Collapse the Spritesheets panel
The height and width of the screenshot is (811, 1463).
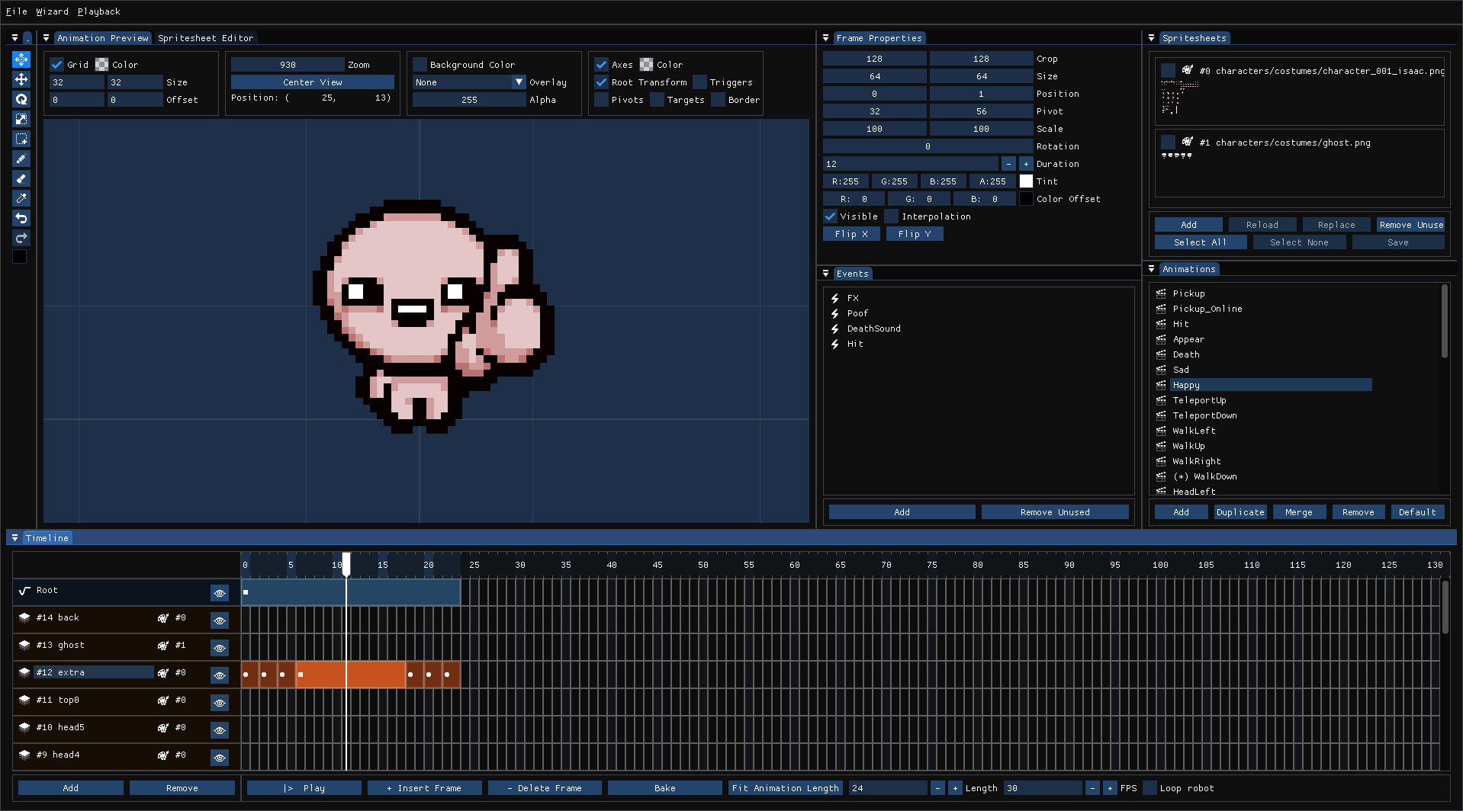[1152, 38]
